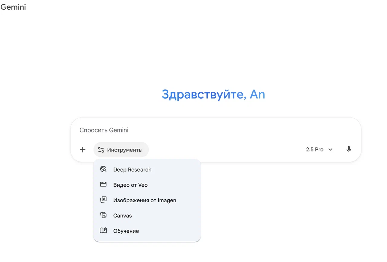
Task: Collapse the Инструменты tools menu
Action: (121, 150)
